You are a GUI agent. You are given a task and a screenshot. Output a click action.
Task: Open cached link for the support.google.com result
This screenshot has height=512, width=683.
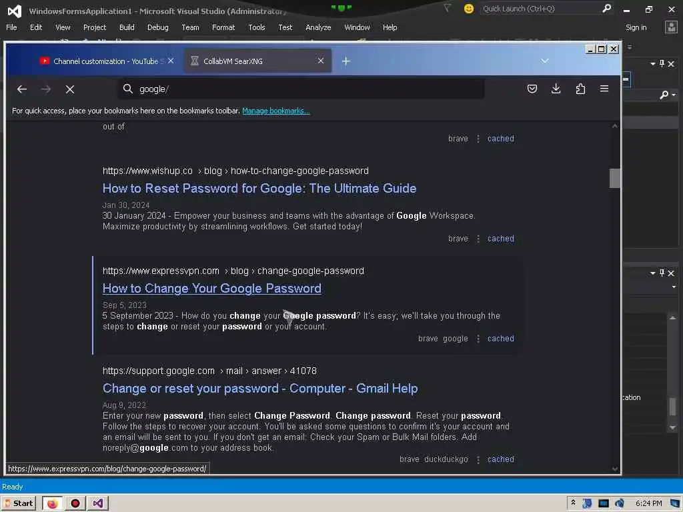500,459
